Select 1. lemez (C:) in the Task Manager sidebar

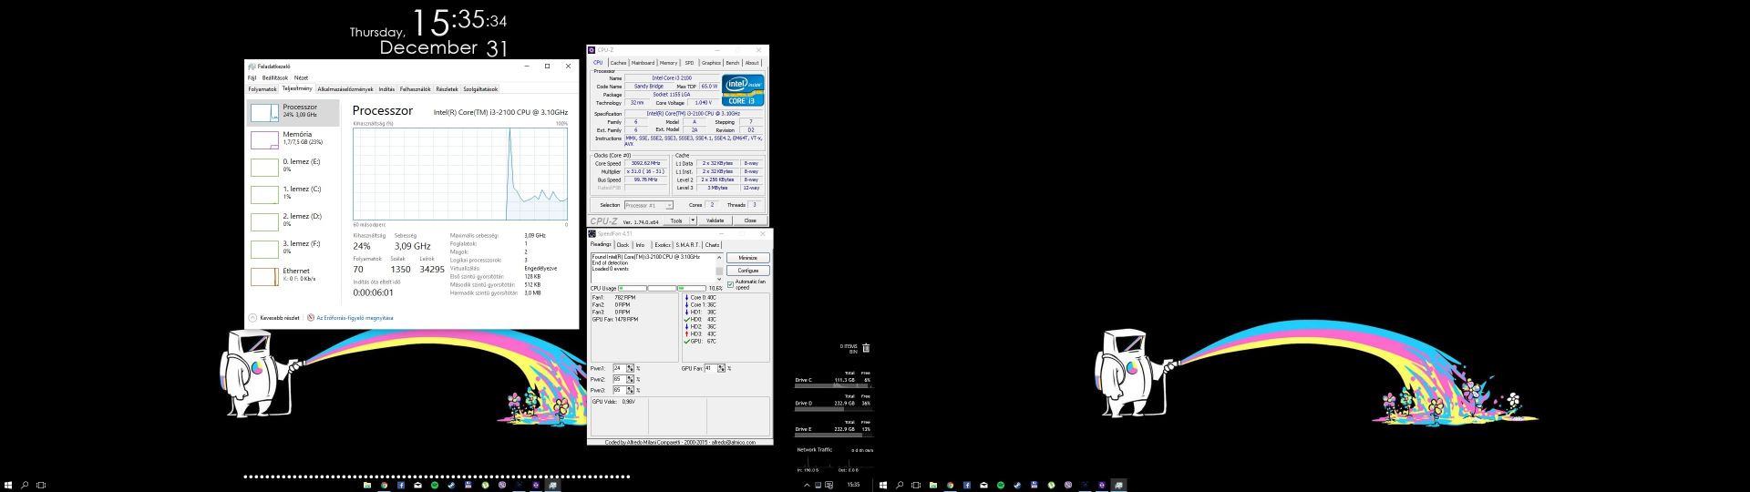coord(293,193)
